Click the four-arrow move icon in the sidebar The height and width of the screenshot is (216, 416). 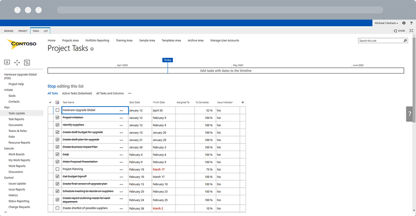coord(17,62)
